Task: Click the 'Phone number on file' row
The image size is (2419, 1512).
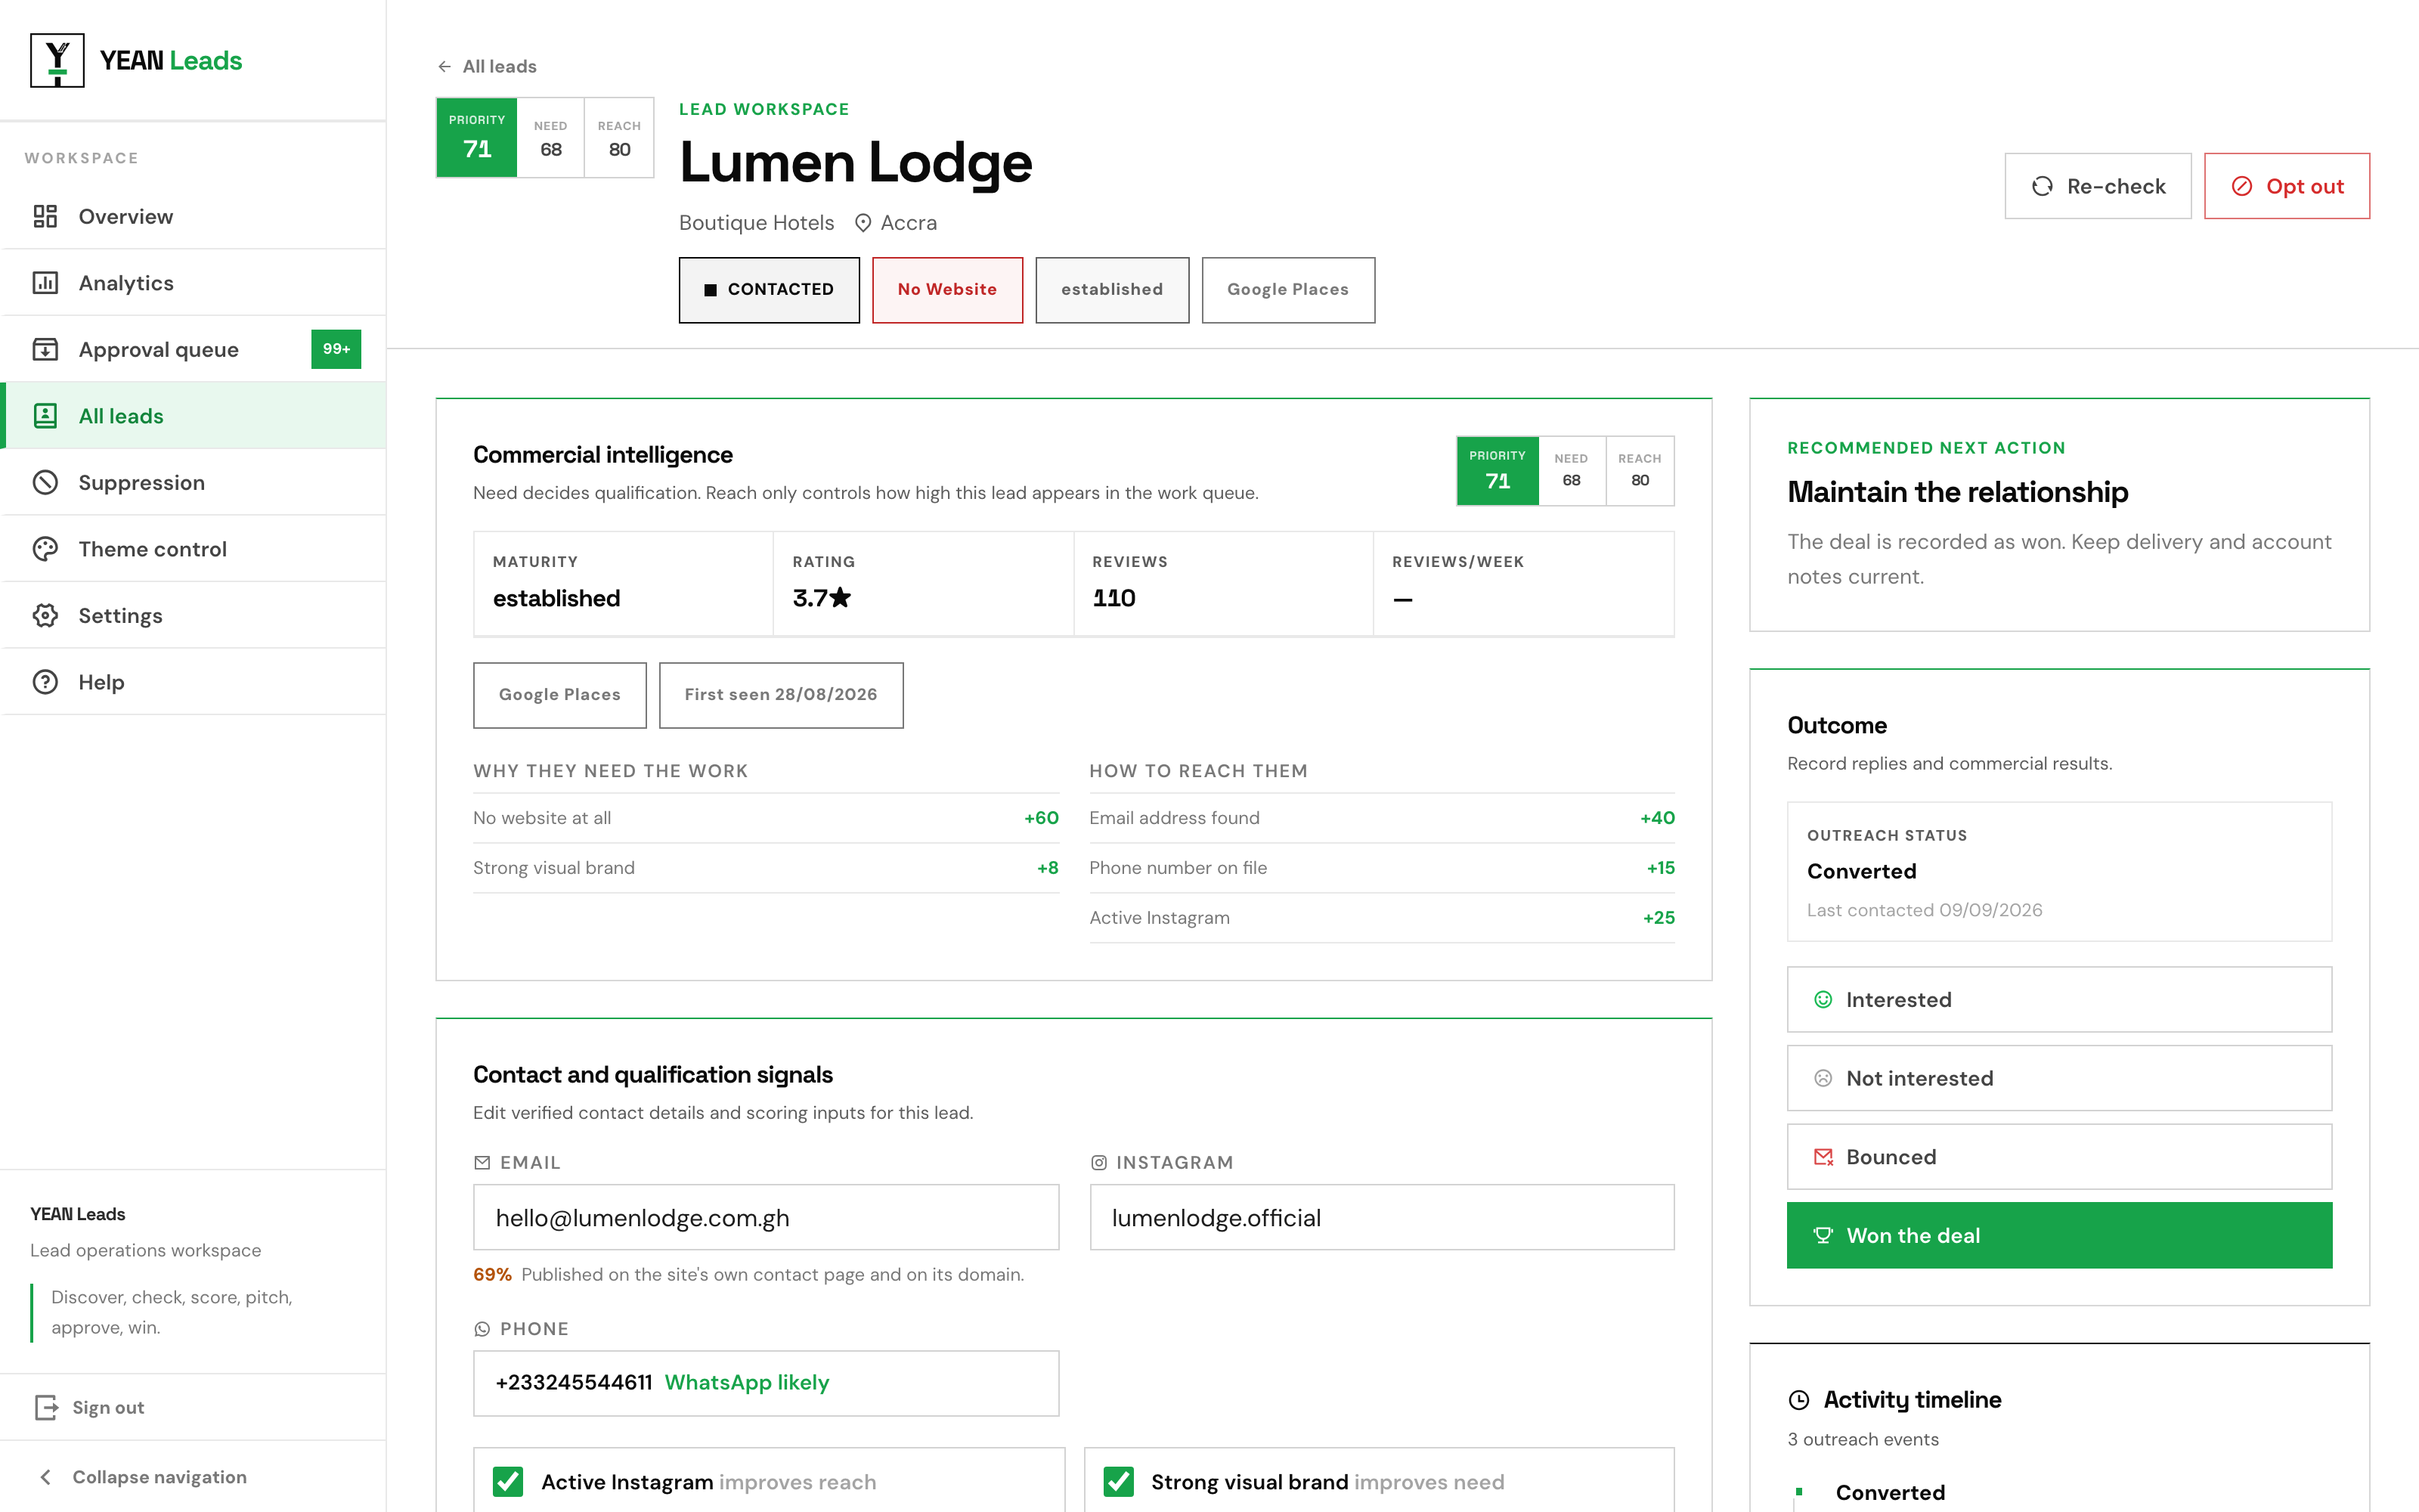Action: (x=1381, y=868)
